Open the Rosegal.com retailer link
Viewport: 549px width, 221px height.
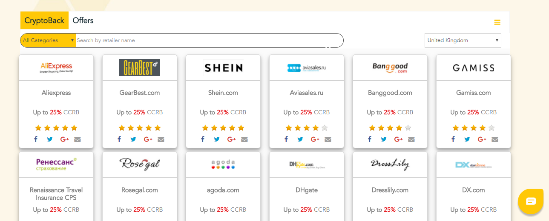[140, 190]
